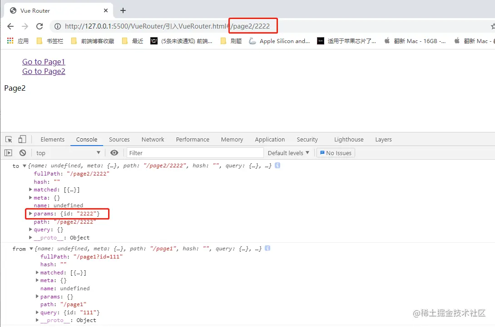Expand empty params in 'from' object

click(x=37, y=297)
